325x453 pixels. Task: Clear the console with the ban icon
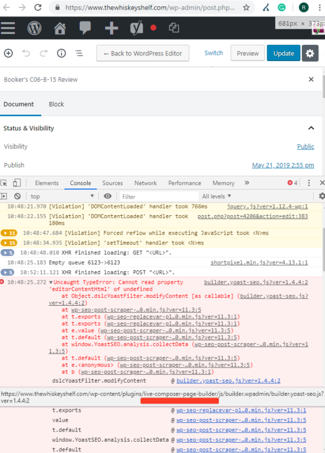tap(18, 196)
